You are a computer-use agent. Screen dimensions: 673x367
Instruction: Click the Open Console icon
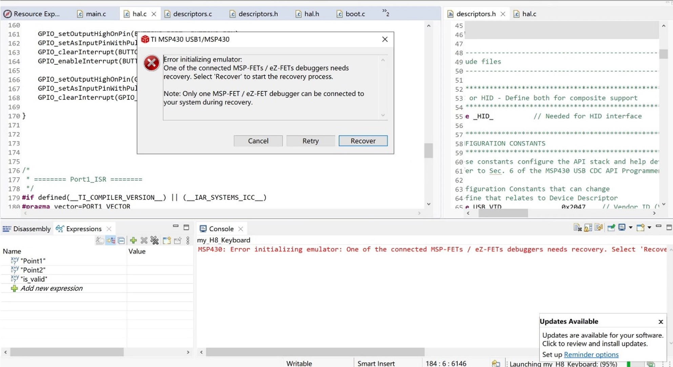tap(640, 228)
